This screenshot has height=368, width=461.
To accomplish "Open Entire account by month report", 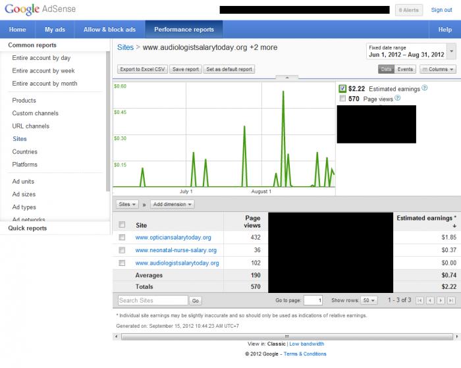I will (x=45, y=84).
